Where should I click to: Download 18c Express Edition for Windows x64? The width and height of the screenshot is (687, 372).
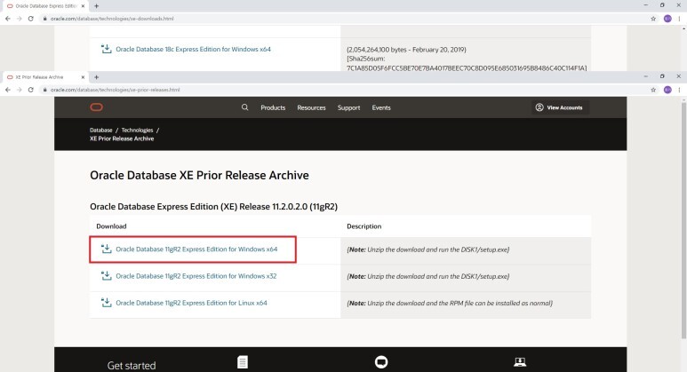193,50
